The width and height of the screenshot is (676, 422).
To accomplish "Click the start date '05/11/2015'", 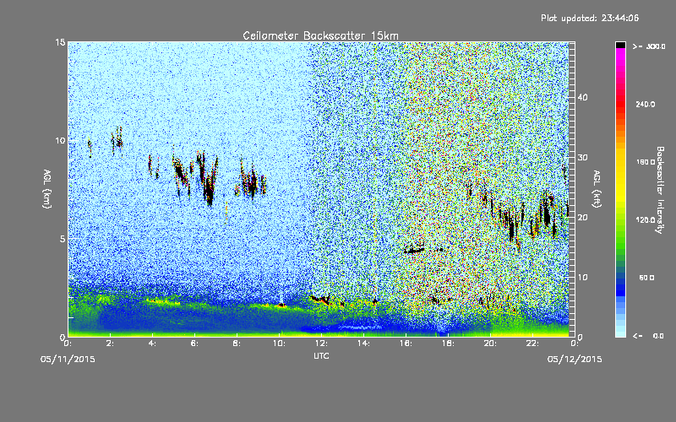I will coord(68,360).
